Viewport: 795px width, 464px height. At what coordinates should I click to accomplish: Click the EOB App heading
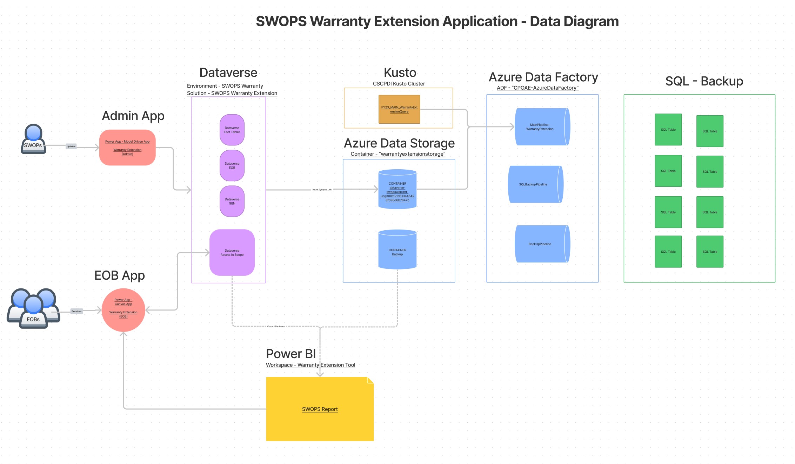119,275
